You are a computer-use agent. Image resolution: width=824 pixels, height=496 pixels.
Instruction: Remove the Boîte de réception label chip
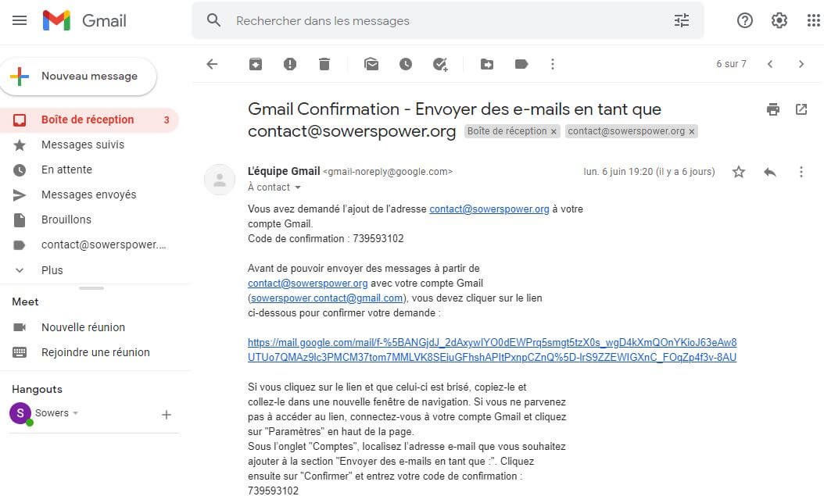pyautogui.click(x=554, y=131)
